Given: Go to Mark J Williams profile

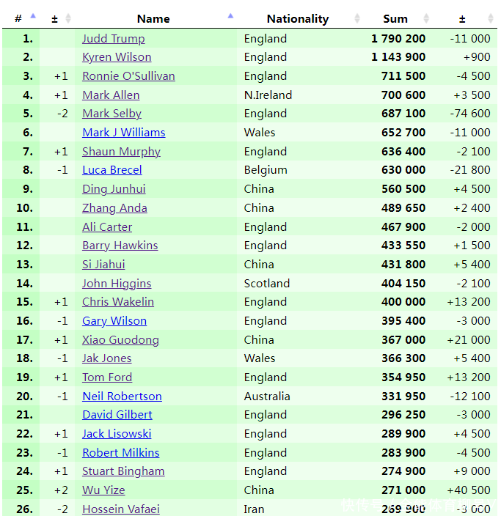Looking at the screenshot, I should (123, 133).
